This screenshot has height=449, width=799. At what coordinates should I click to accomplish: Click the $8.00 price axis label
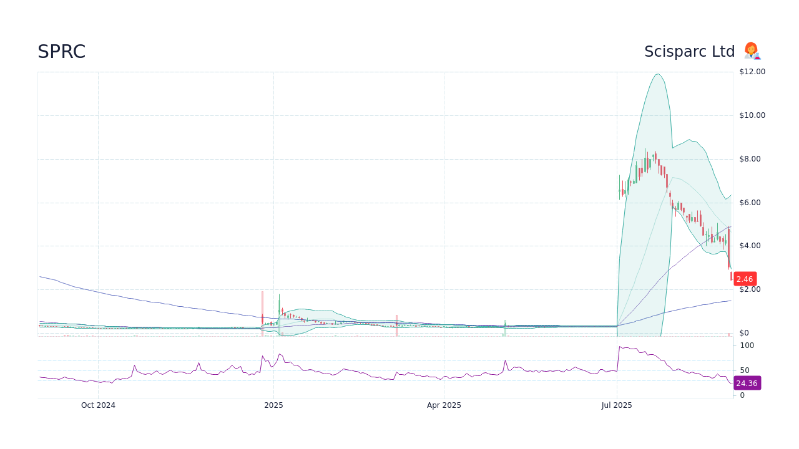pyautogui.click(x=750, y=159)
